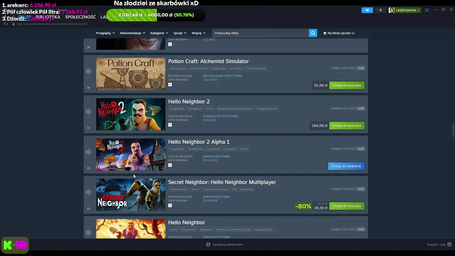Click the Średniowieczne tag on Potion Craft

pyautogui.click(x=256, y=68)
